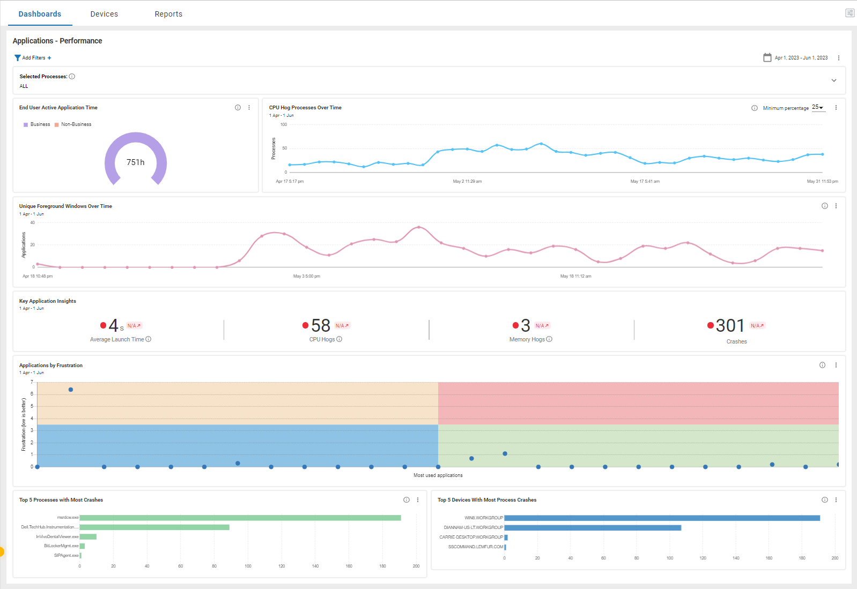Click the Apr 1, 2023 - Jun 1, 2023 date range
Screen dimensions: 857x589
[x=801, y=58]
